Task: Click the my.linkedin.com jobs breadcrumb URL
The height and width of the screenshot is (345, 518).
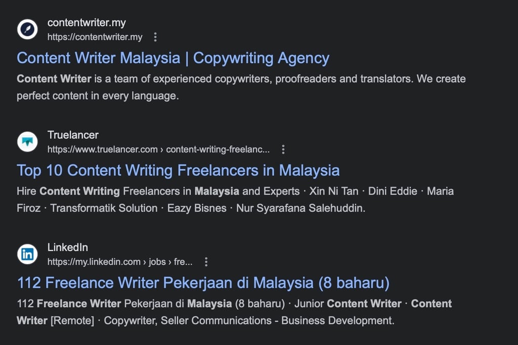Action: 119,262
